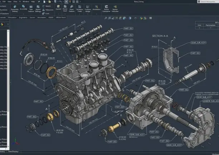Choose the Tolerances tool in the ribbon
The image size is (219, 155).
(48, 10)
